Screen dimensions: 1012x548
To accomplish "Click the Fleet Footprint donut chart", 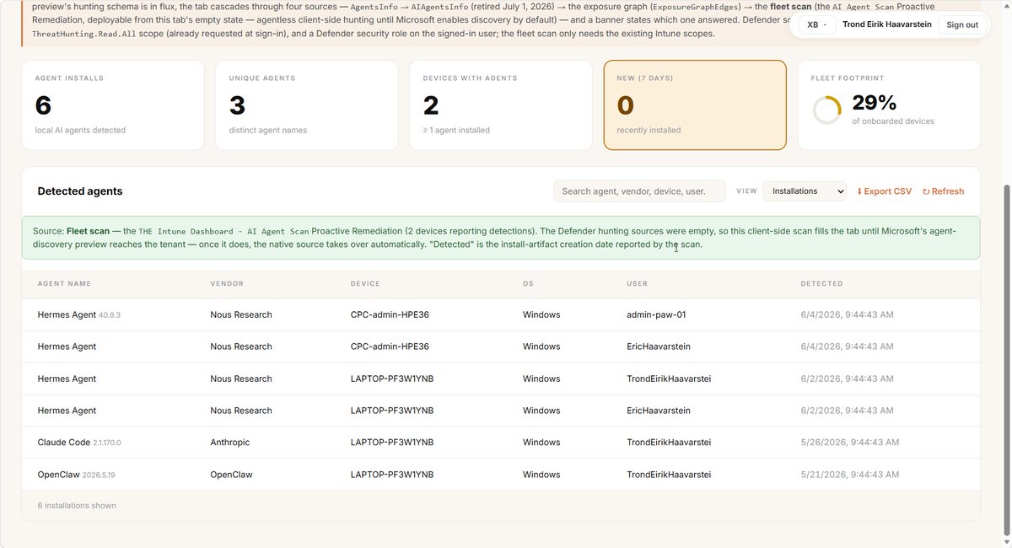I will (826, 110).
